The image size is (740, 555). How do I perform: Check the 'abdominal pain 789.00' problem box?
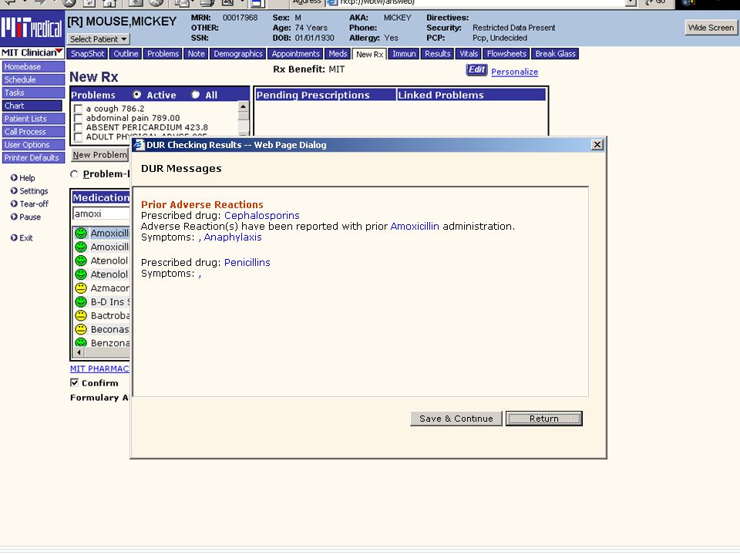79,118
